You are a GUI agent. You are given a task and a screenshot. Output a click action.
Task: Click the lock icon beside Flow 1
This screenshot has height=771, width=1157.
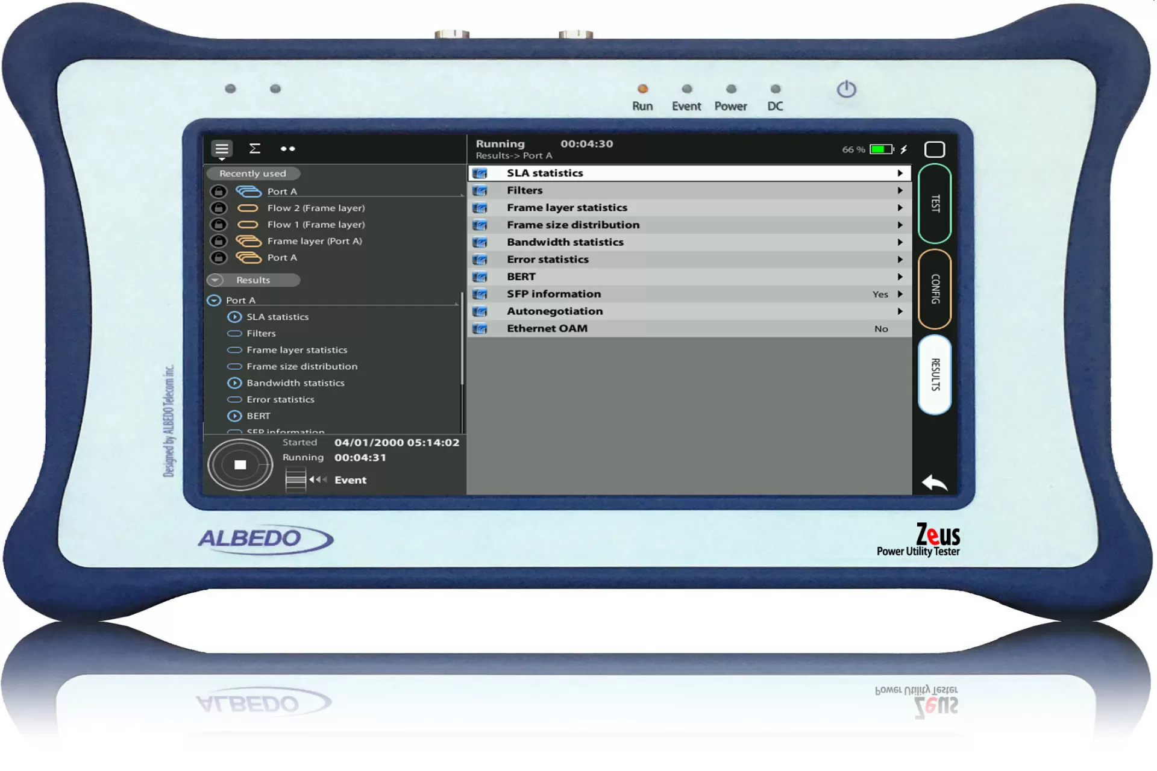pos(218,224)
